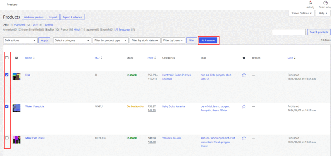This screenshot has height=156, width=331.
Task: Click the Import button
Action: (x=53, y=17)
